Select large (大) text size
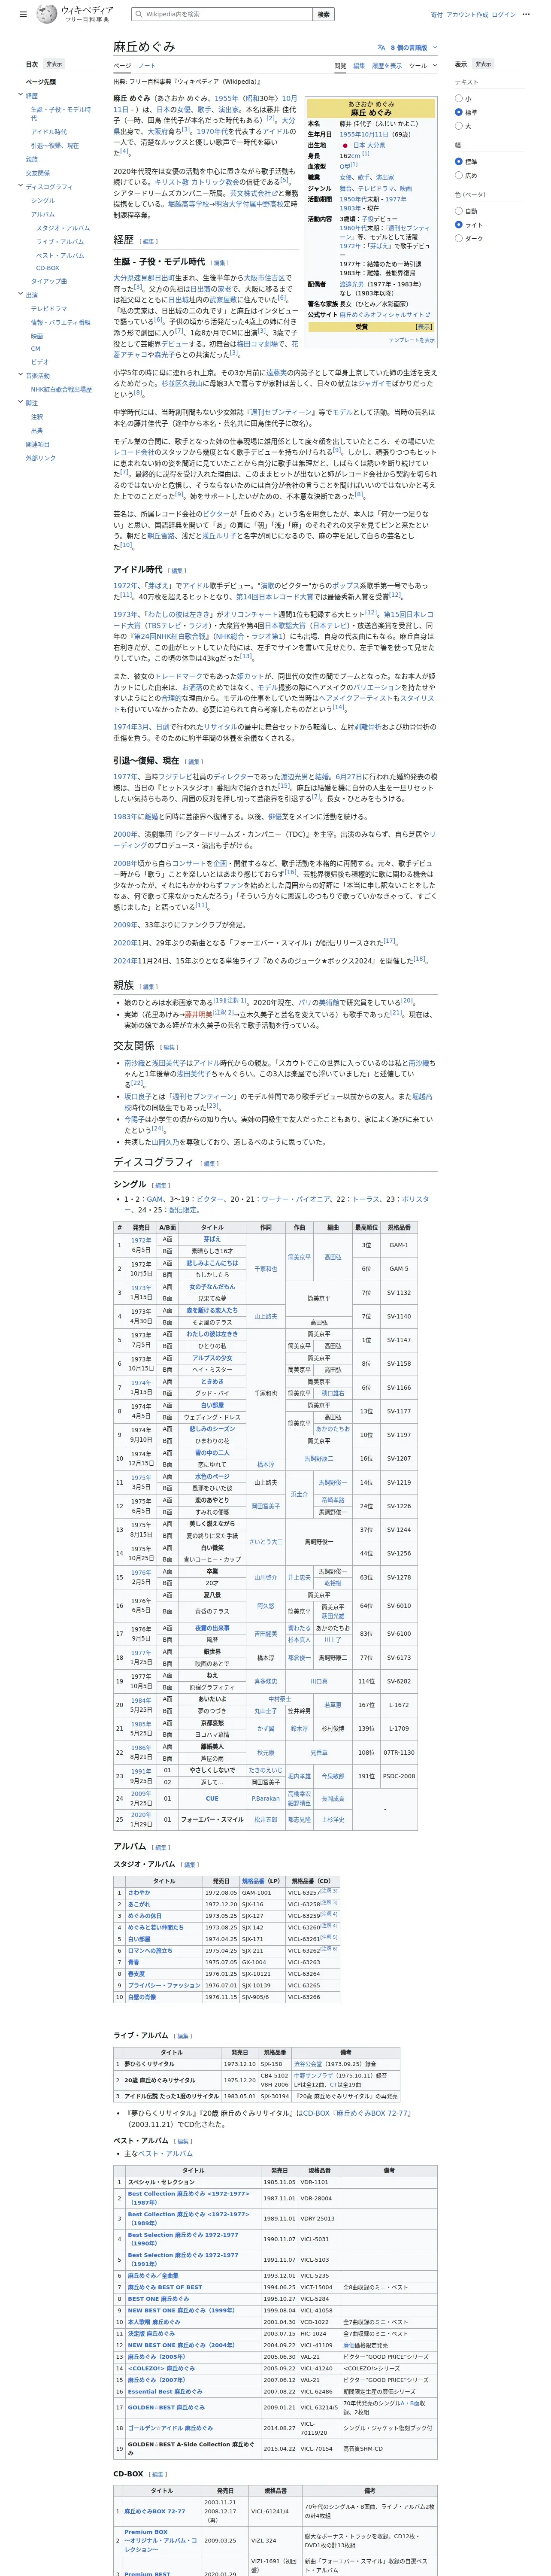Screen dimensions: 551x2576 [459, 126]
